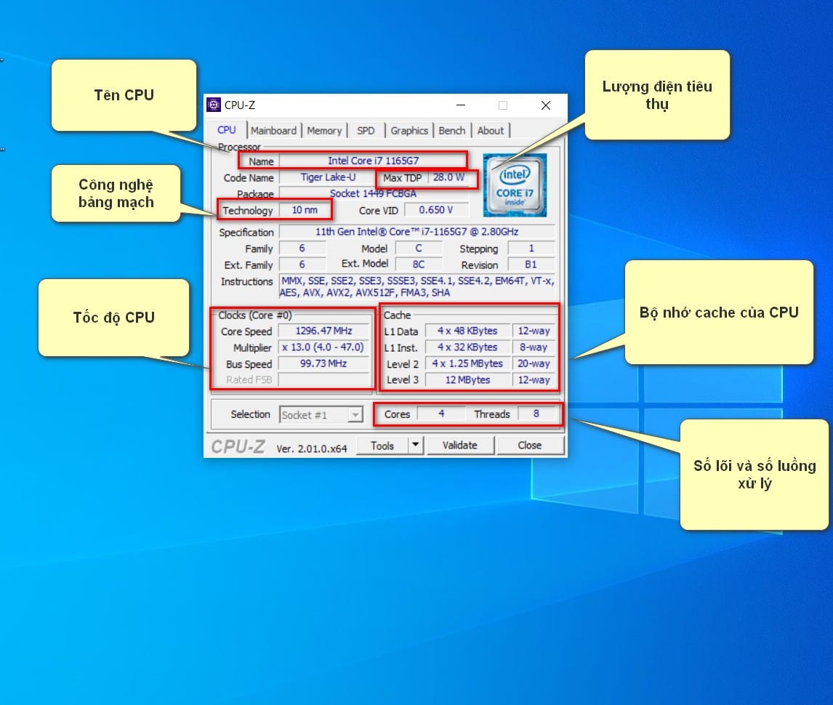Viewport: 833px width, 705px height.
Task: Close CPU-Z with title bar X
Action: tap(546, 105)
